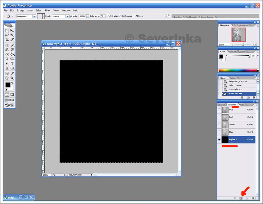Viewport: 263px width, 204px height.
Task: Delete current channel with trash icon
Action: click(x=252, y=198)
